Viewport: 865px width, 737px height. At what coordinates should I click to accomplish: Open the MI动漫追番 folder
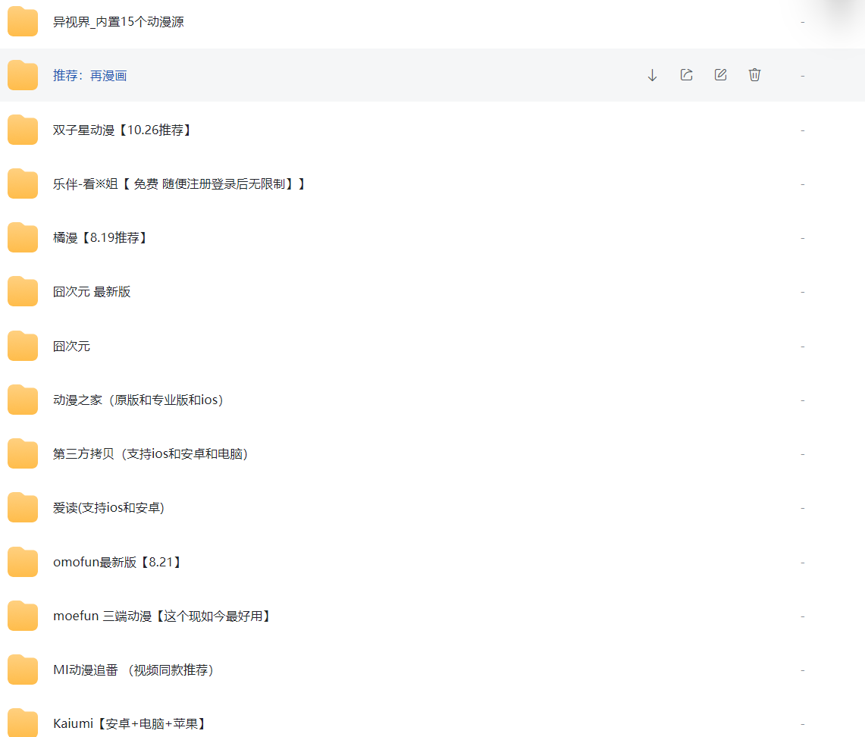(x=133, y=670)
